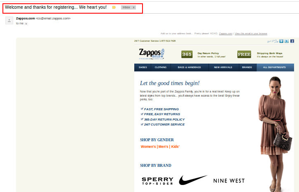Click the FREE, EASY RETURNS perk text
Screen dimensions: 299x192
(162, 114)
